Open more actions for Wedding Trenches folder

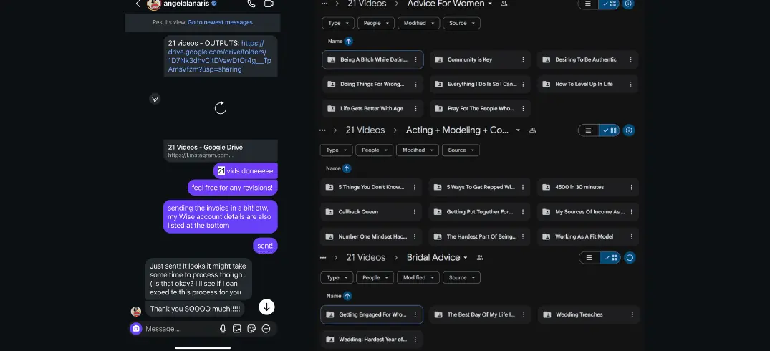[632, 314]
